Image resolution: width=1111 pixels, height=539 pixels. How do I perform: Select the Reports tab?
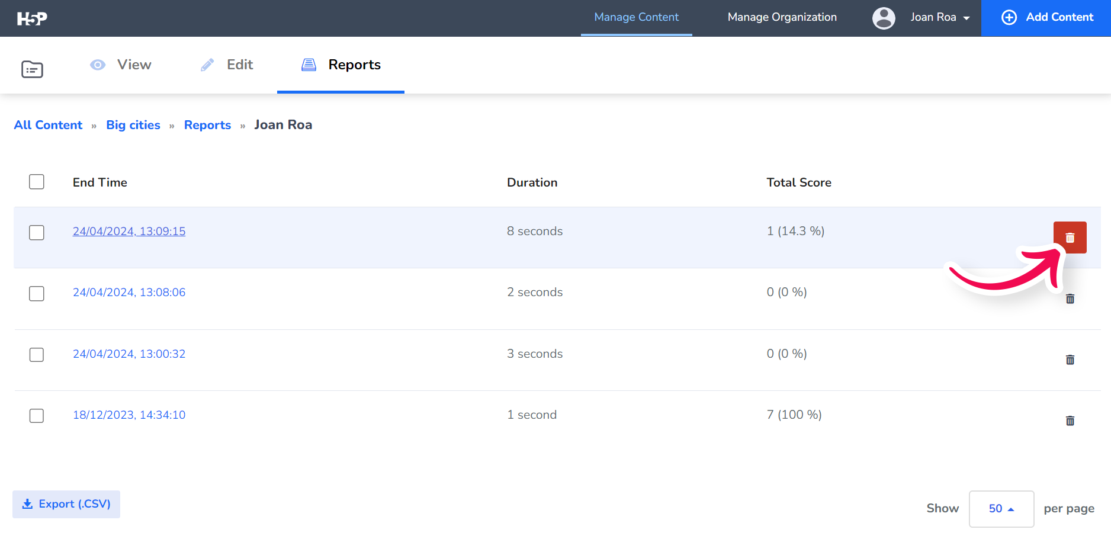pos(341,65)
